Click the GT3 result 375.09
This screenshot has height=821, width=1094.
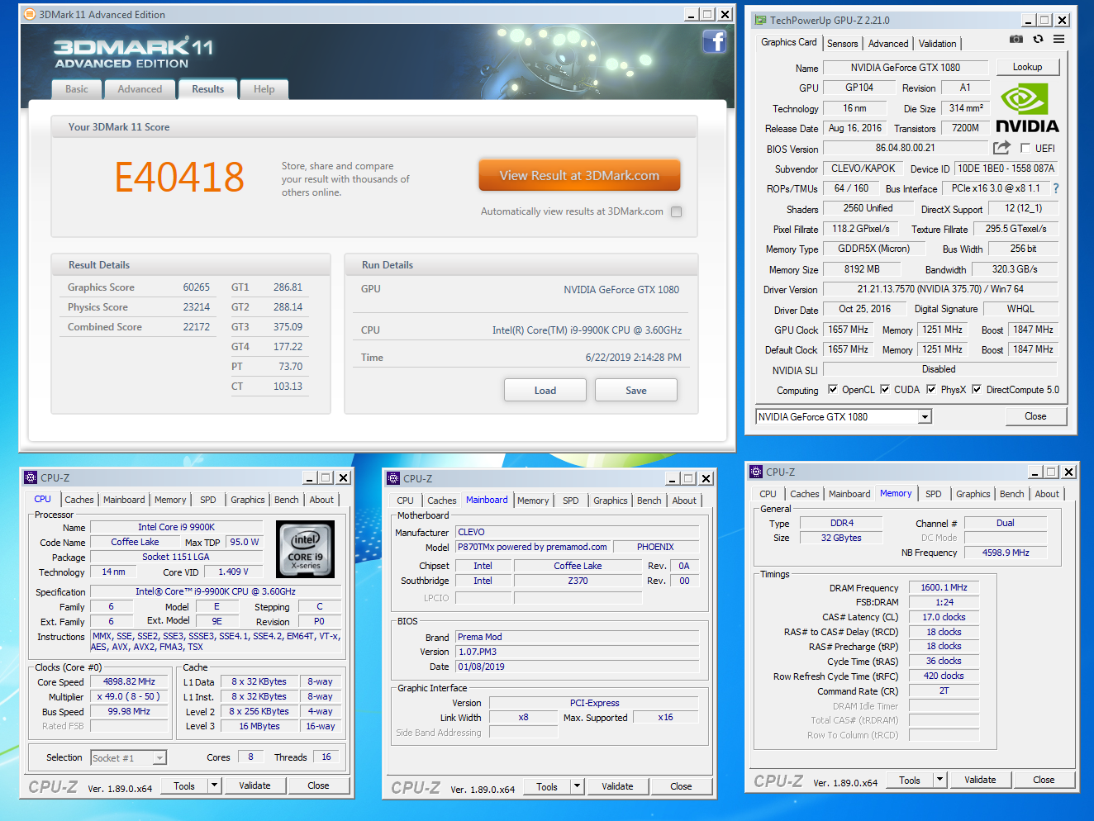point(288,327)
